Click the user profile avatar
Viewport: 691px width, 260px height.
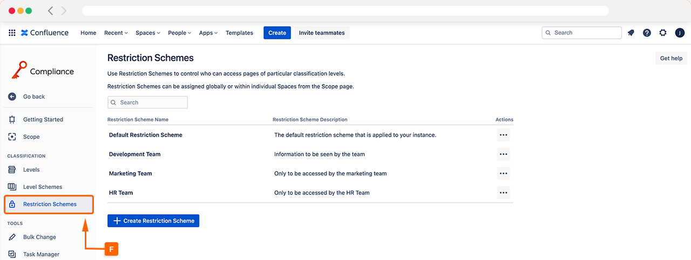click(x=680, y=33)
